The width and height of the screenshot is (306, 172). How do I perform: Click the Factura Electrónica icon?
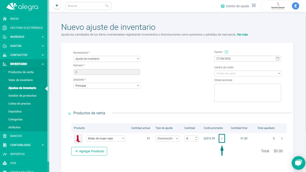point(5,28)
